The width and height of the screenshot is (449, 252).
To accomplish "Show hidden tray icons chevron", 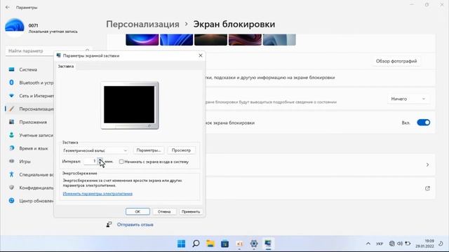I will (368, 244).
